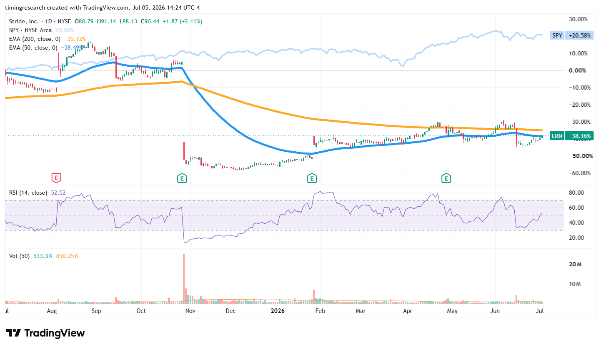This screenshot has height=348, width=601.
Task: Click the 10.00% price axis label
Action: coord(578,53)
